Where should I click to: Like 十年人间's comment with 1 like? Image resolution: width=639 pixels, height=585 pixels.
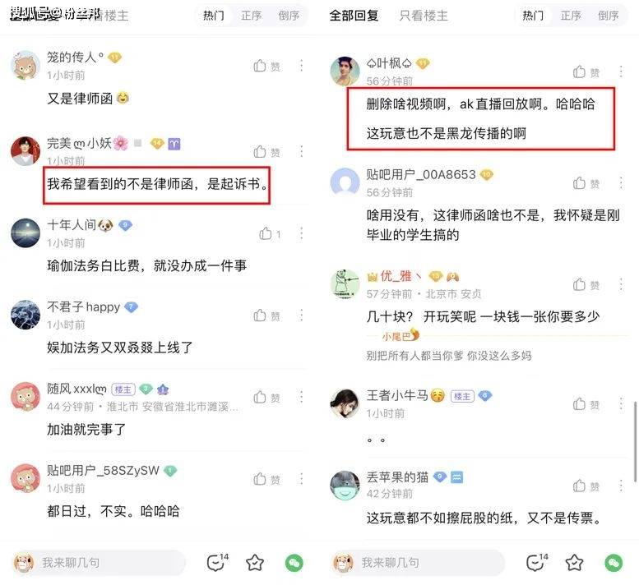[x=270, y=233]
